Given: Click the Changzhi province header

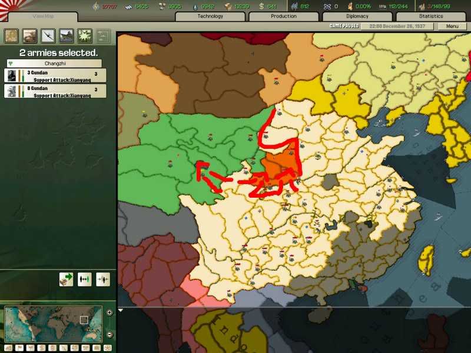Looking at the screenshot, I should tap(54, 64).
